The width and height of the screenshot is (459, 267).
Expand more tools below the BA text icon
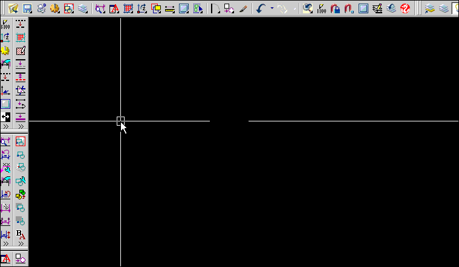click(x=21, y=243)
